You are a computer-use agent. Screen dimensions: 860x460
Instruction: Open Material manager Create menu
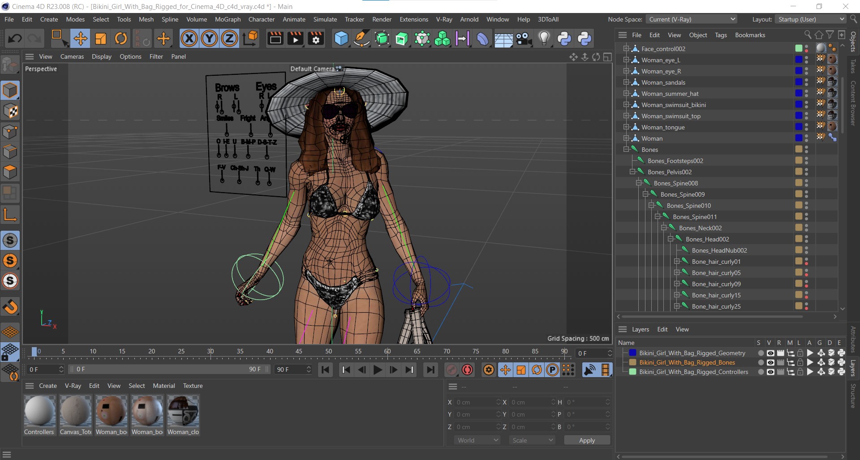tap(48, 386)
